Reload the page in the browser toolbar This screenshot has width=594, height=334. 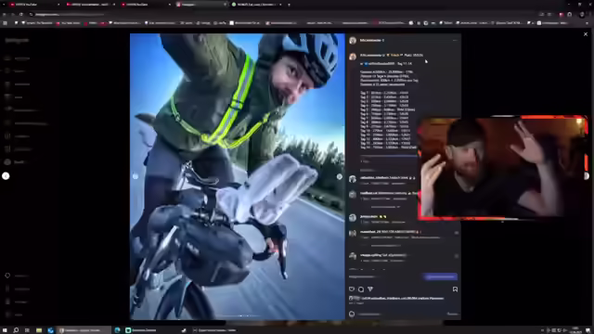click(x=21, y=15)
